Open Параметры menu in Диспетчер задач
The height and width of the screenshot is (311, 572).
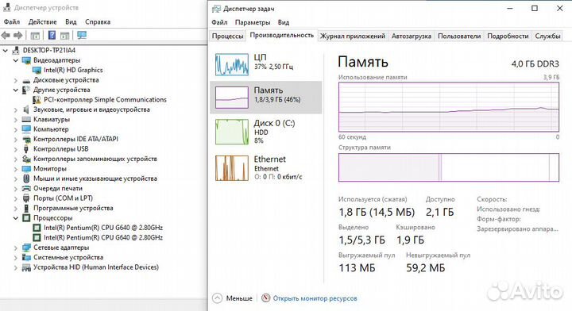(x=253, y=22)
